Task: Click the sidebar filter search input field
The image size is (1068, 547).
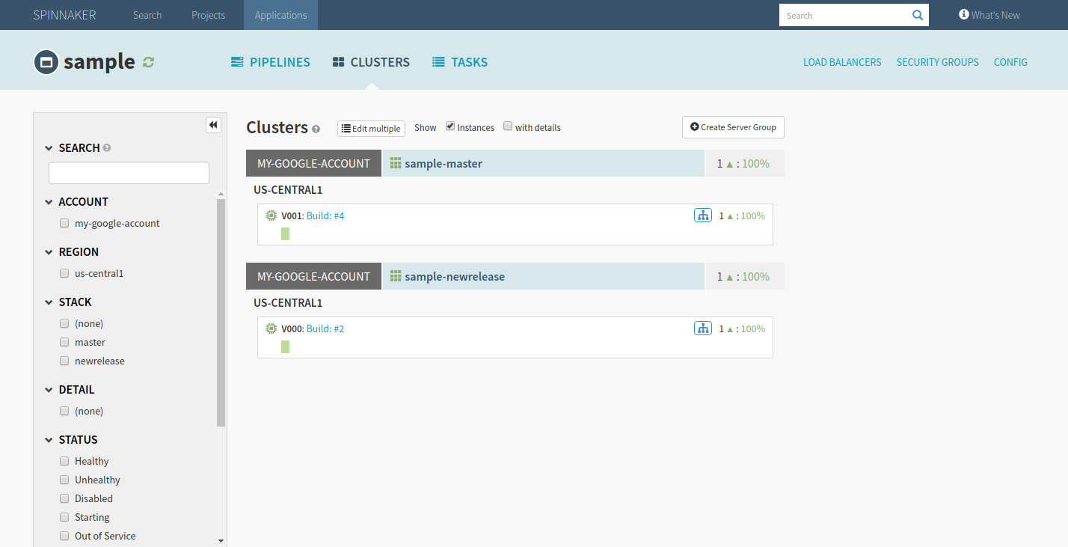Action: click(x=129, y=173)
